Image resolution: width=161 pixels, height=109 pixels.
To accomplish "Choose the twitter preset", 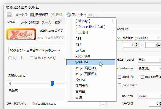I will (x=91, y=50).
